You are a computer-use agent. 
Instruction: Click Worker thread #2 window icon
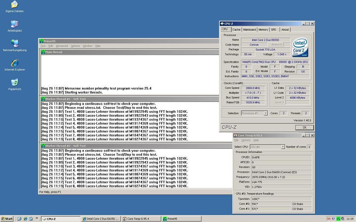click(x=43, y=146)
